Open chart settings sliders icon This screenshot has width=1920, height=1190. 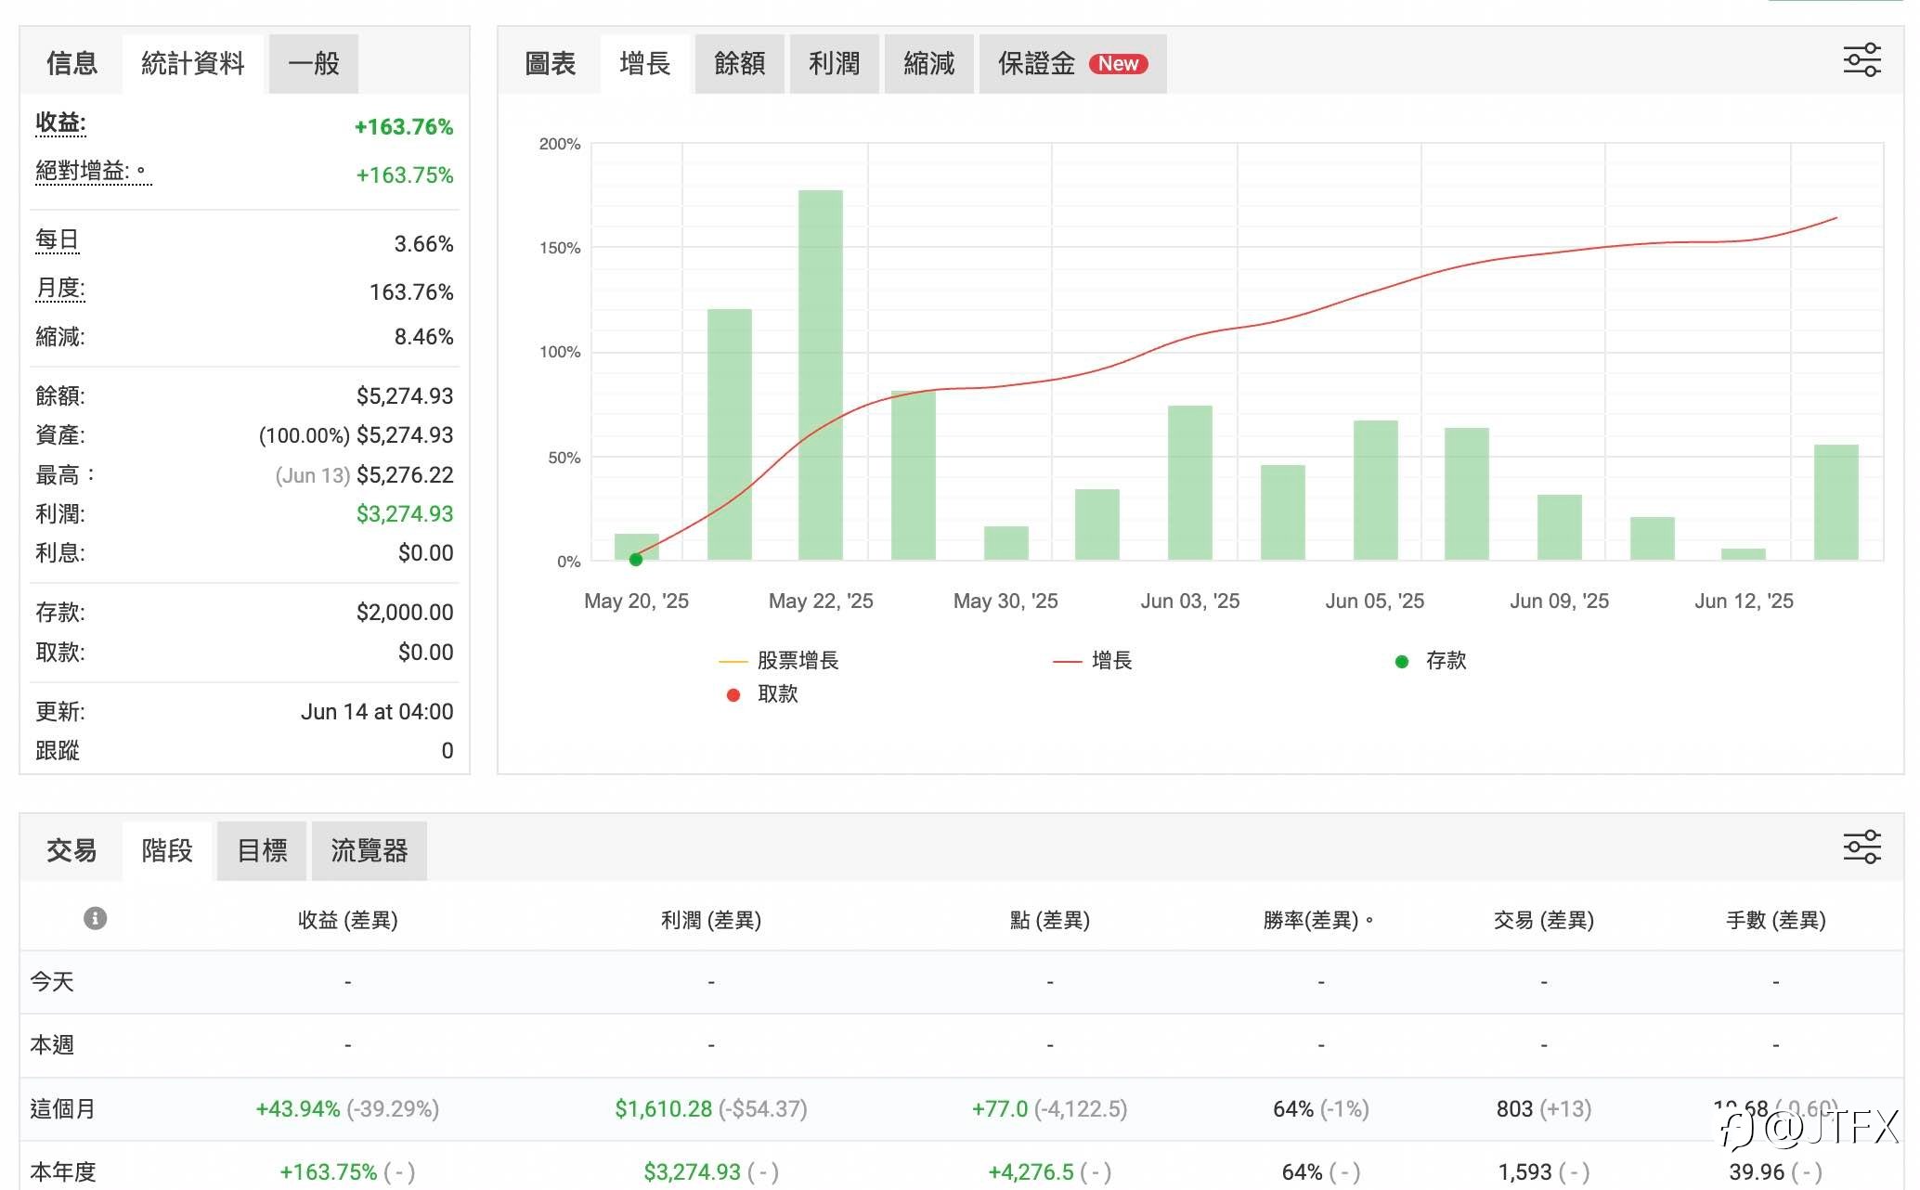[x=1862, y=60]
